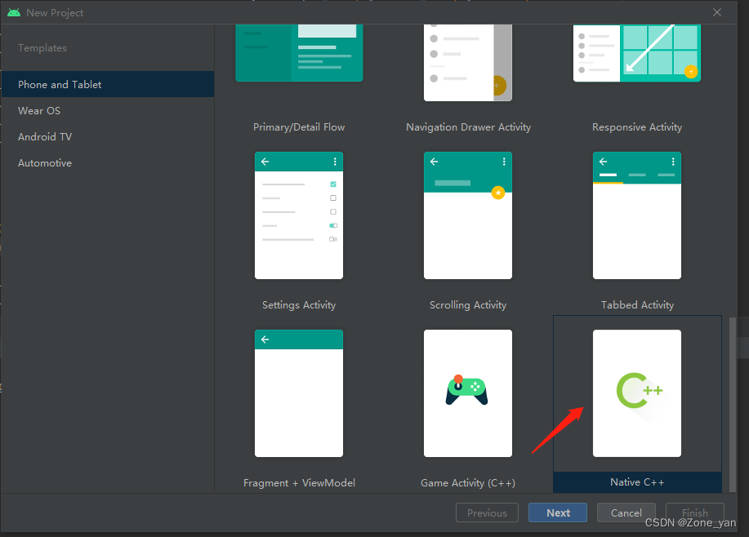Click the Android logo in title bar
This screenshot has width=749, height=537.
pos(14,12)
